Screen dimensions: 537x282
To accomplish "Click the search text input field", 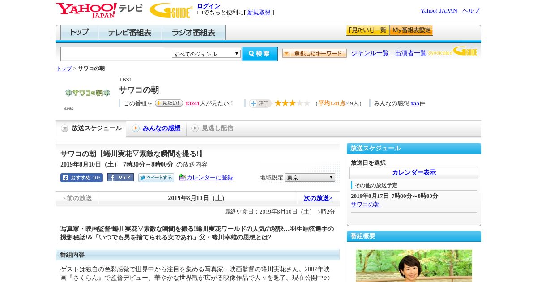I will 116,54.
